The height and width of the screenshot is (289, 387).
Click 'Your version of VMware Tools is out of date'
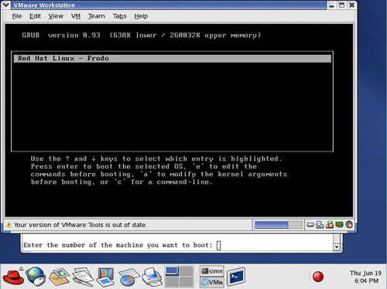tap(80, 225)
